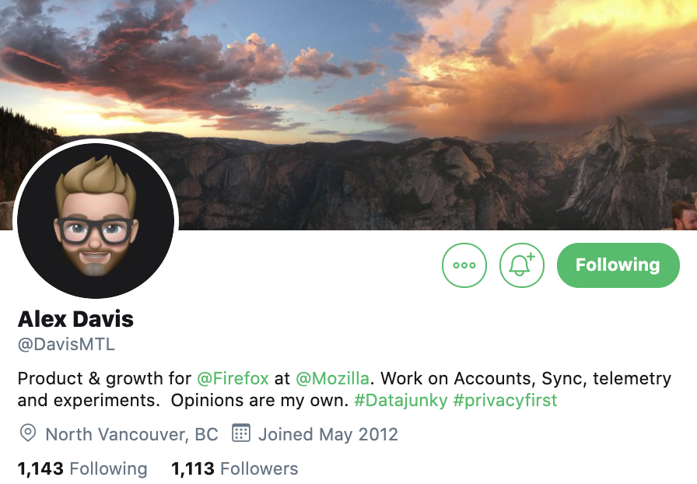View the 1,113 Followers list
The height and width of the screenshot is (484, 697).
[235, 469]
